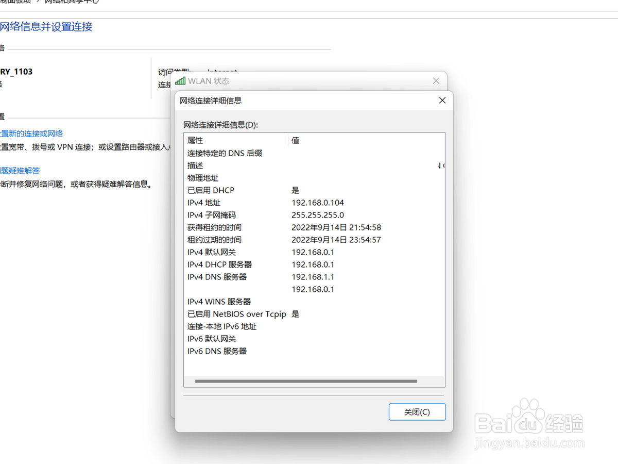
Task: Select the IPv4 DNS 服务器 row label
Action: tap(217, 277)
